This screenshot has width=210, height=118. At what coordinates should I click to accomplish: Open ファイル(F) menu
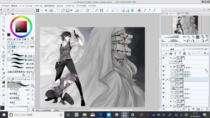coord(5,6)
